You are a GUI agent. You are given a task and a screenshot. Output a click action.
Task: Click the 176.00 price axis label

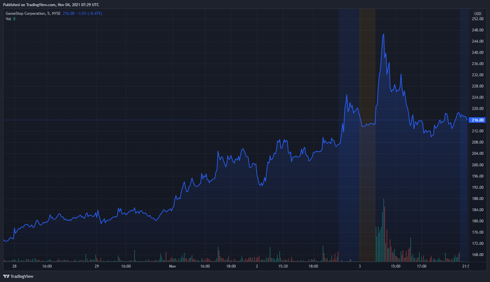[477, 232]
